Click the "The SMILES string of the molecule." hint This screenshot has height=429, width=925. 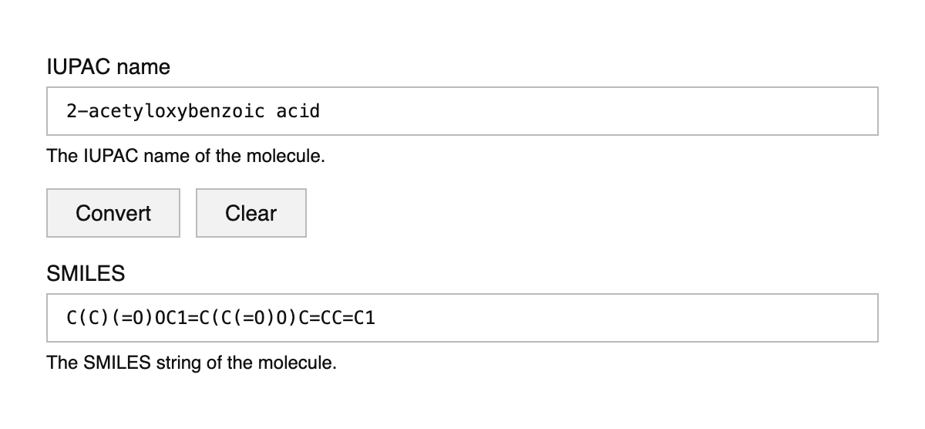tap(191, 362)
